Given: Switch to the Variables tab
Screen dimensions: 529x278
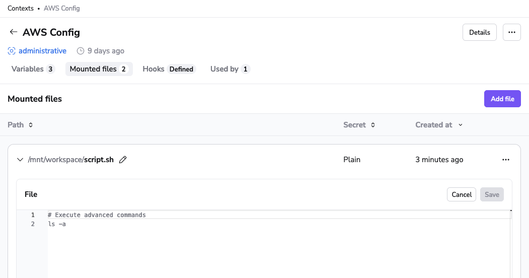Looking at the screenshot, I should 33,69.
